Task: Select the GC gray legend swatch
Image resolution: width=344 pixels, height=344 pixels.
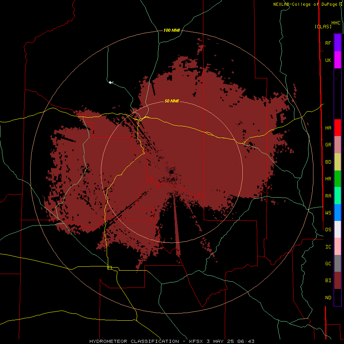Action: (338, 263)
